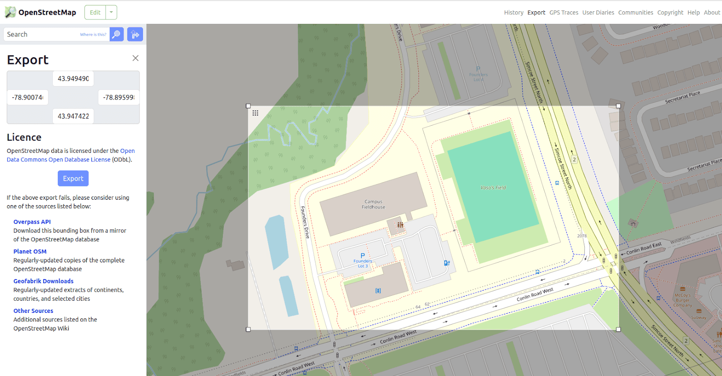Viewport: 722px width, 376px height.
Task: Open directions with the arrow icon
Action: [x=135, y=34]
